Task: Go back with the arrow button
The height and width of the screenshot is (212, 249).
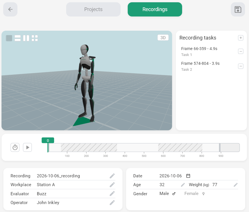Action: 10,9
